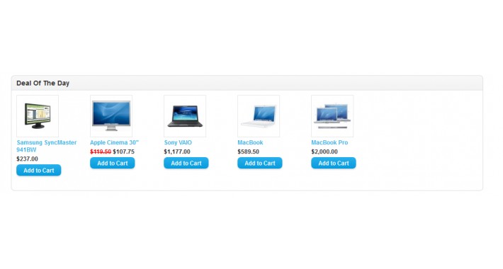Click the $1,177.00 Sony VAIO price
This screenshot has width=503, height=269.
[x=177, y=151]
